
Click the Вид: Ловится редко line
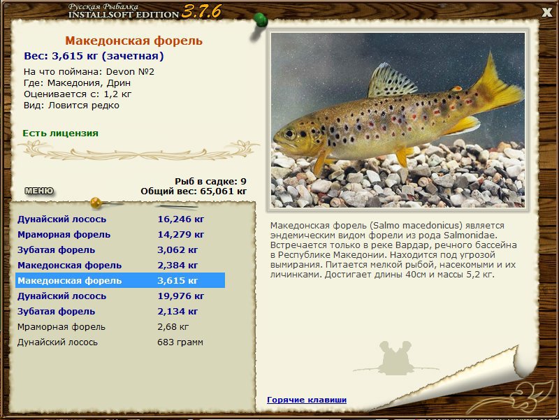coord(71,106)
